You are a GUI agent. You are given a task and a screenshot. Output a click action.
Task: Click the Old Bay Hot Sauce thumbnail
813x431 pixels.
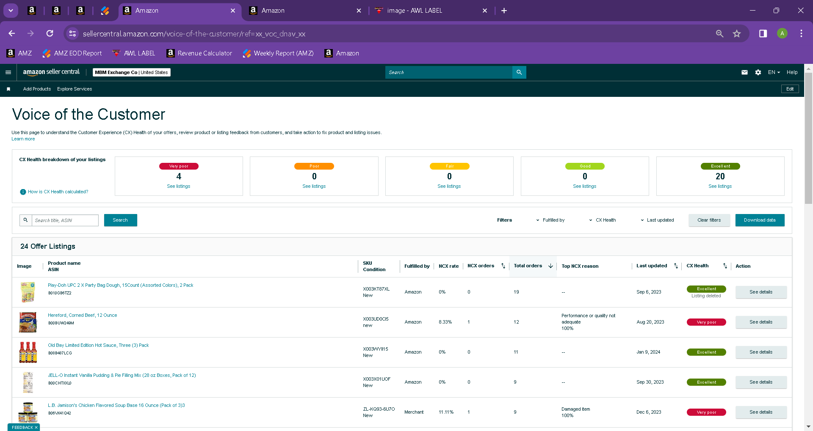28,352
